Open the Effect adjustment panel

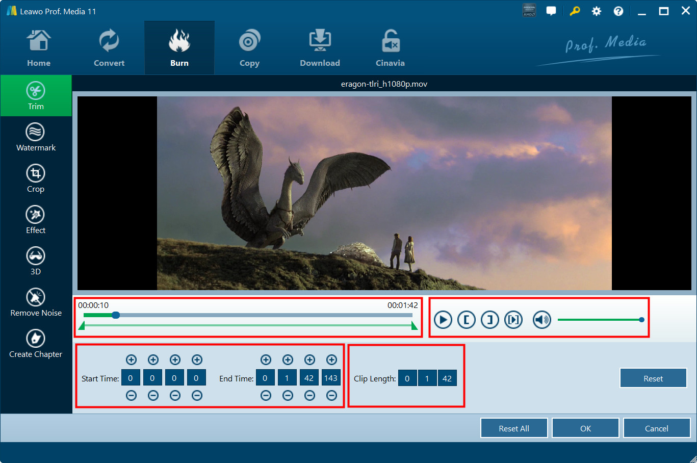point(36,220)
